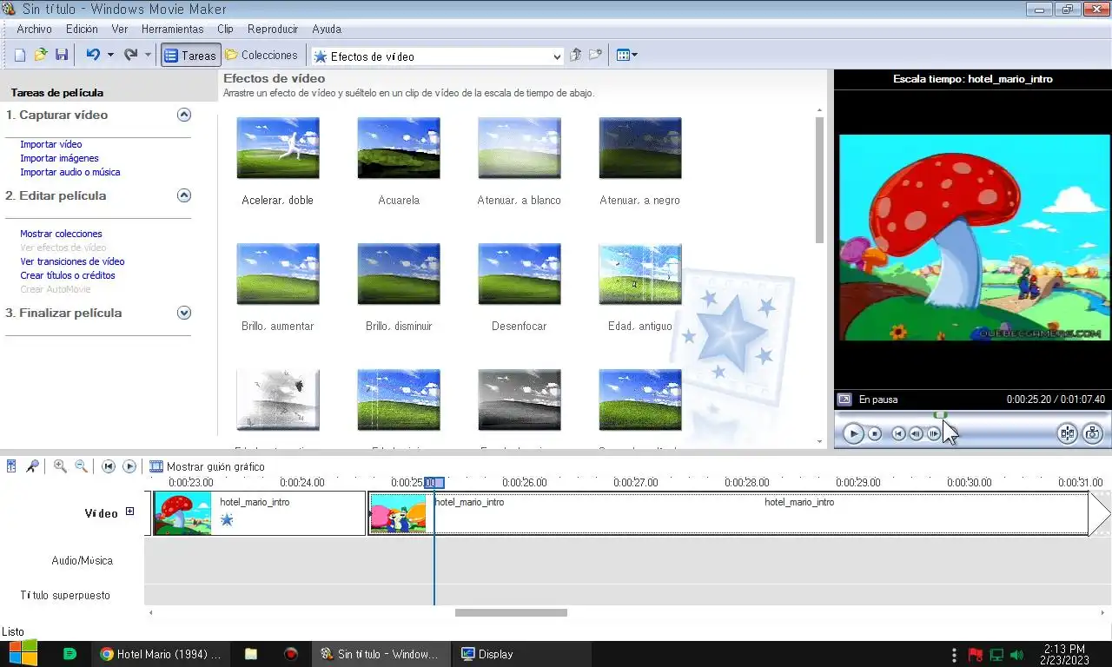1112x667 pixels.
Task: Select the Desenfocar effect thumbnail
Action: [x=520, y=274]
